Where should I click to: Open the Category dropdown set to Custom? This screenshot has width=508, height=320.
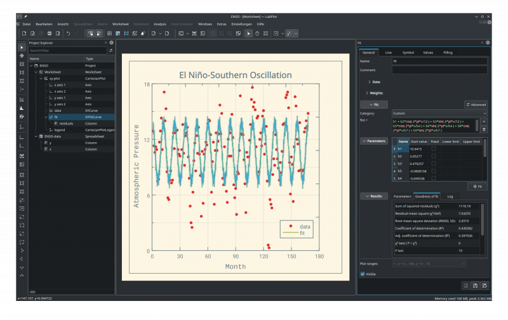[439, 114]
